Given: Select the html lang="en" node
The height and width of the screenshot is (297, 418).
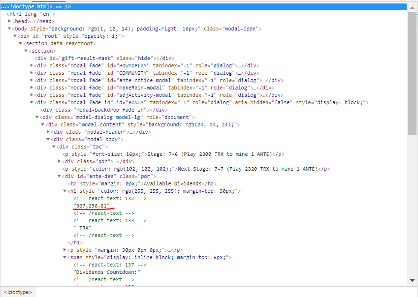Looking at the screenshot, I should pyautogui.click(x=31, y=14).
